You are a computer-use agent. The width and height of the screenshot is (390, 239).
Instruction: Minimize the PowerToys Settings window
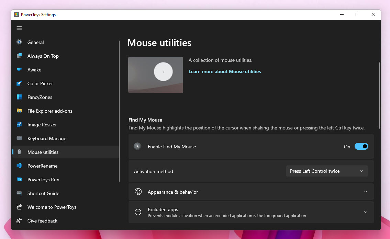coord(342,15)
